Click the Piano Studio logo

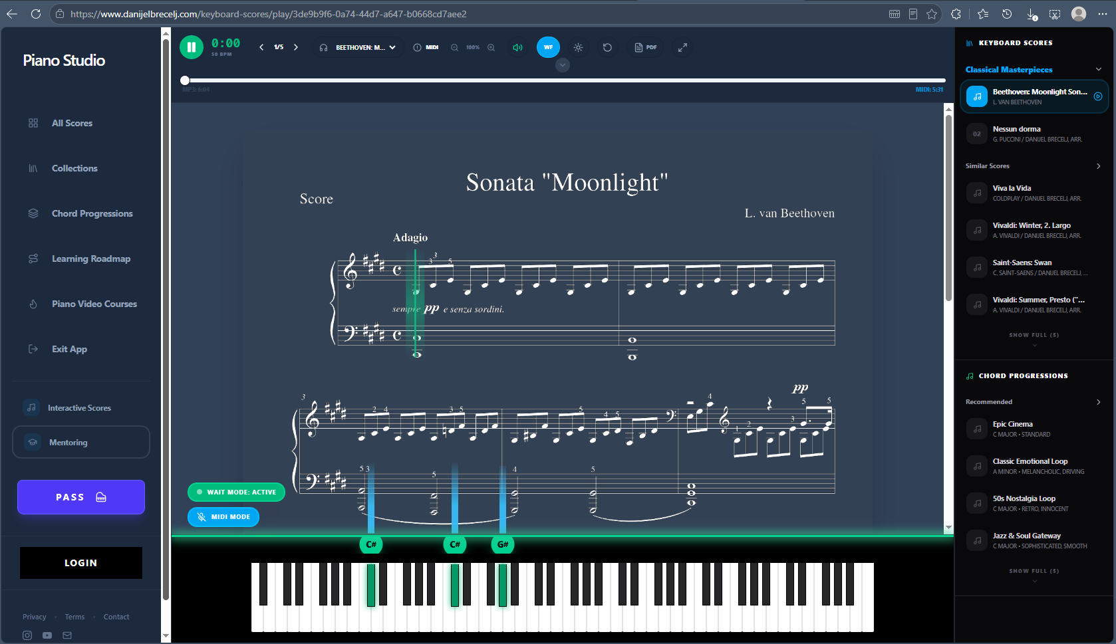point(64,60)
